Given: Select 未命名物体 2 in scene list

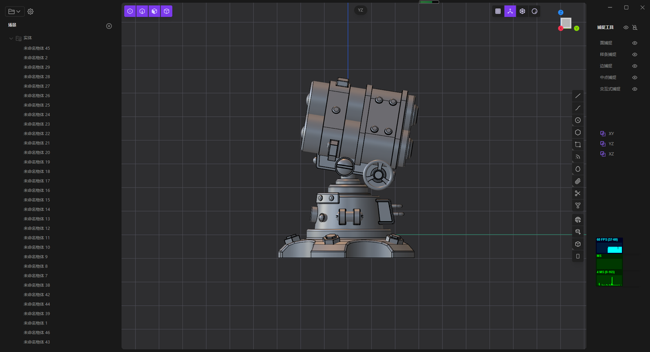Looking at the screenshot, I should (35, 58).
